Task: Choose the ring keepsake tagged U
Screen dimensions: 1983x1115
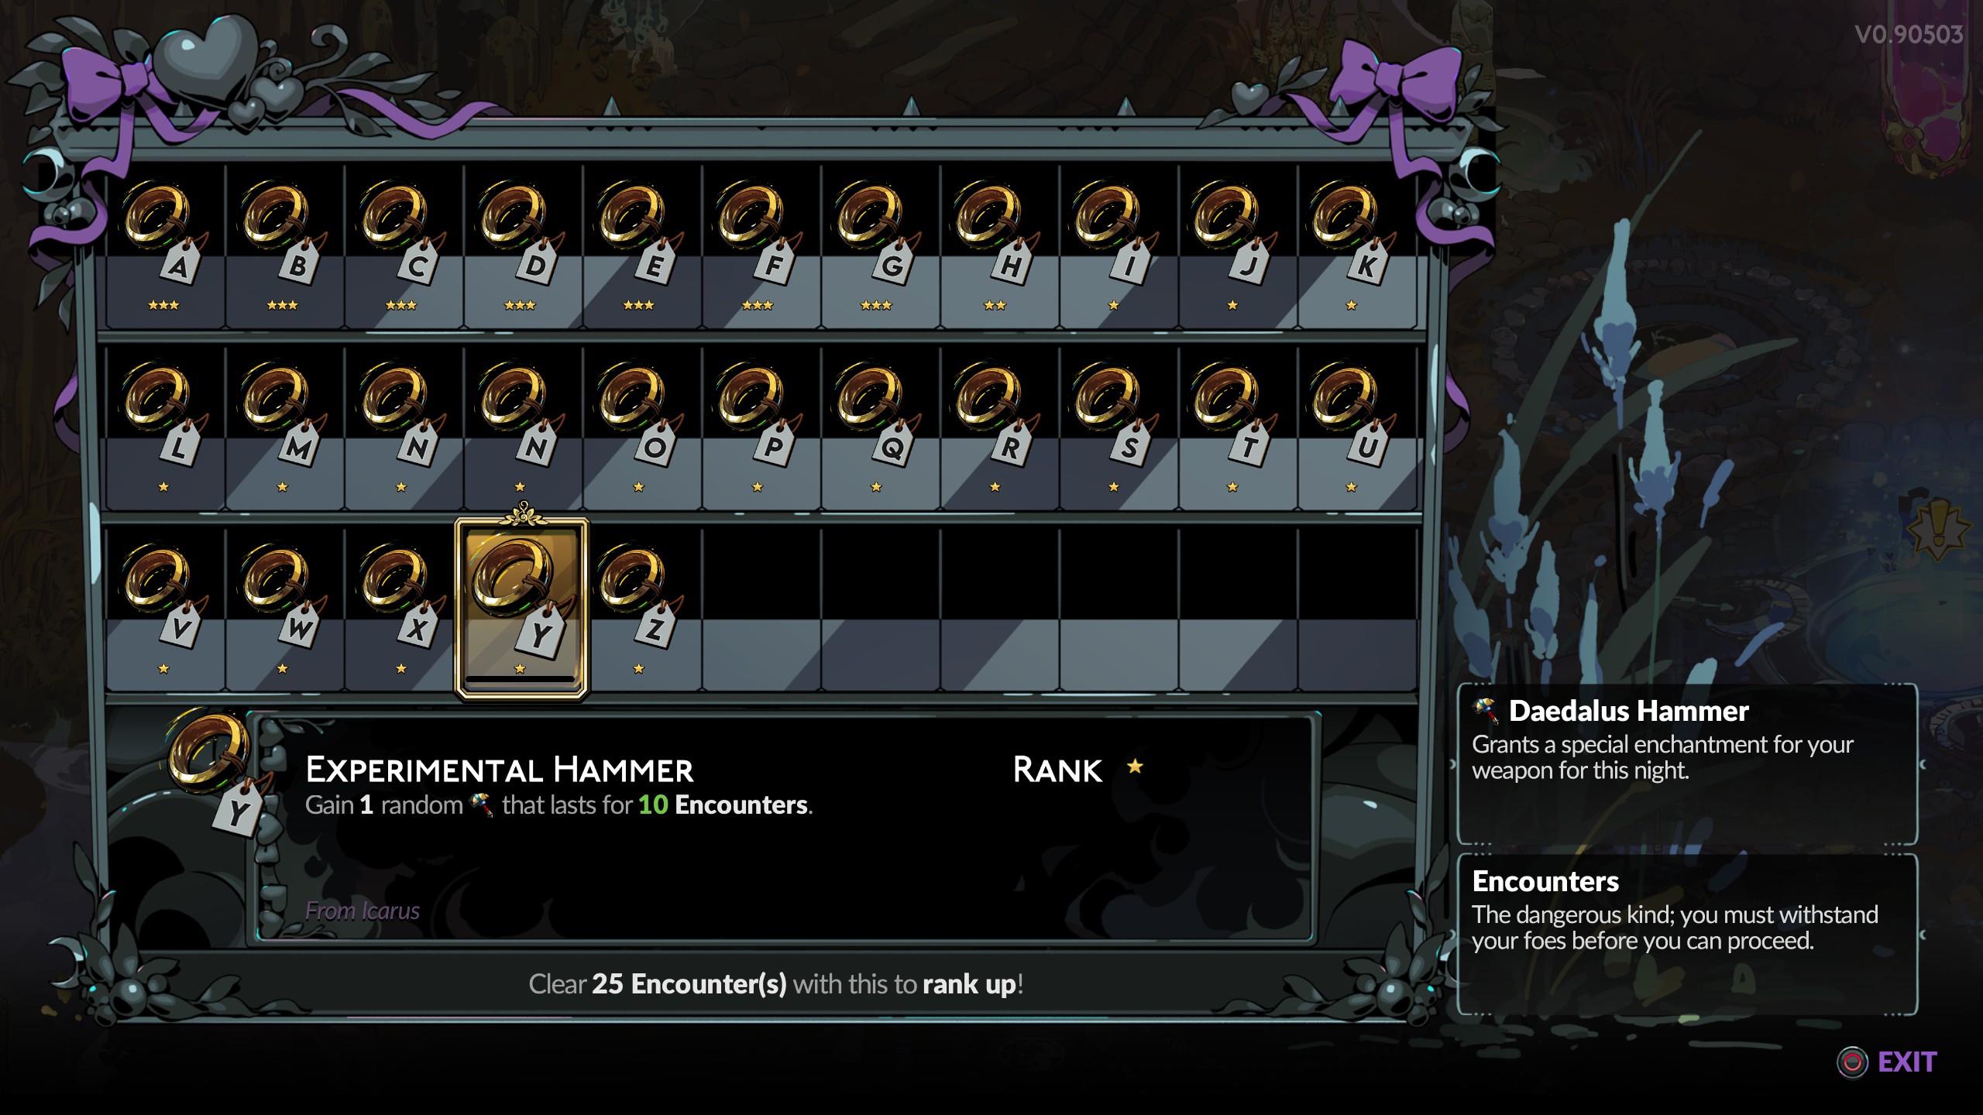Action: click(1355, 427)
